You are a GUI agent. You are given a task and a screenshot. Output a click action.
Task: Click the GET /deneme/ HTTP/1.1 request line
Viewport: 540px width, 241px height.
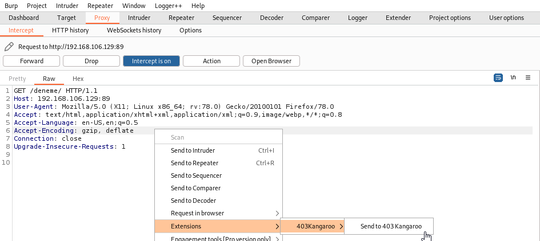point(55,91)
